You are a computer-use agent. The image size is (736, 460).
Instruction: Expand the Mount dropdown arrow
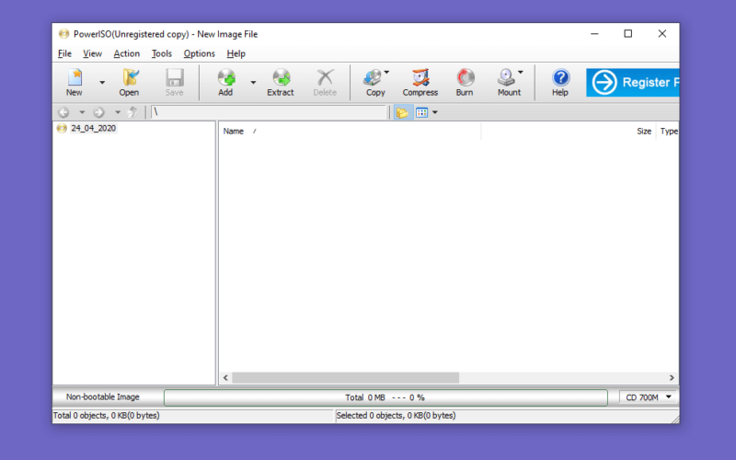coord(521,73)
